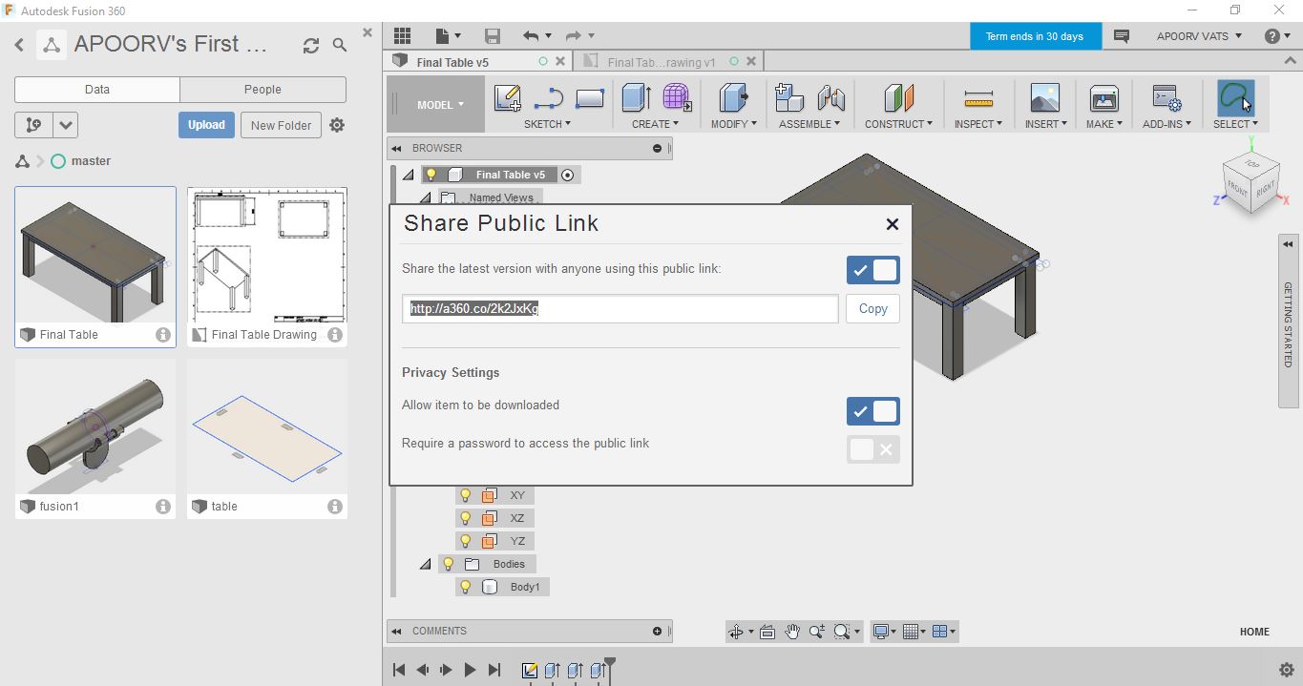
Task: Select the Final Table v5 document tab
Action: [452, 62]
